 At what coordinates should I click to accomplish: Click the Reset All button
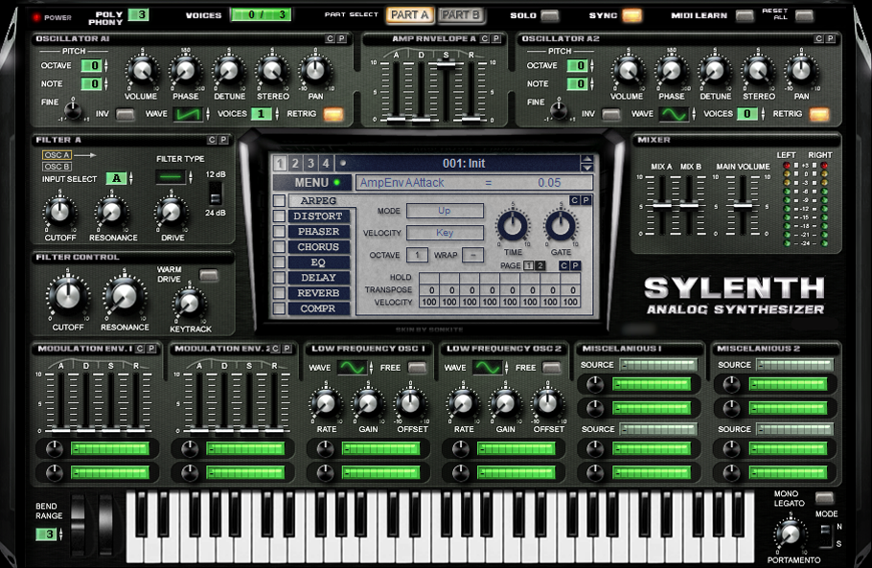804,15
